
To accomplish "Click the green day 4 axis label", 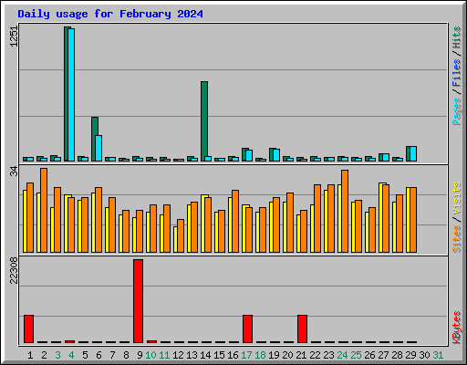I will coord(71,355).
